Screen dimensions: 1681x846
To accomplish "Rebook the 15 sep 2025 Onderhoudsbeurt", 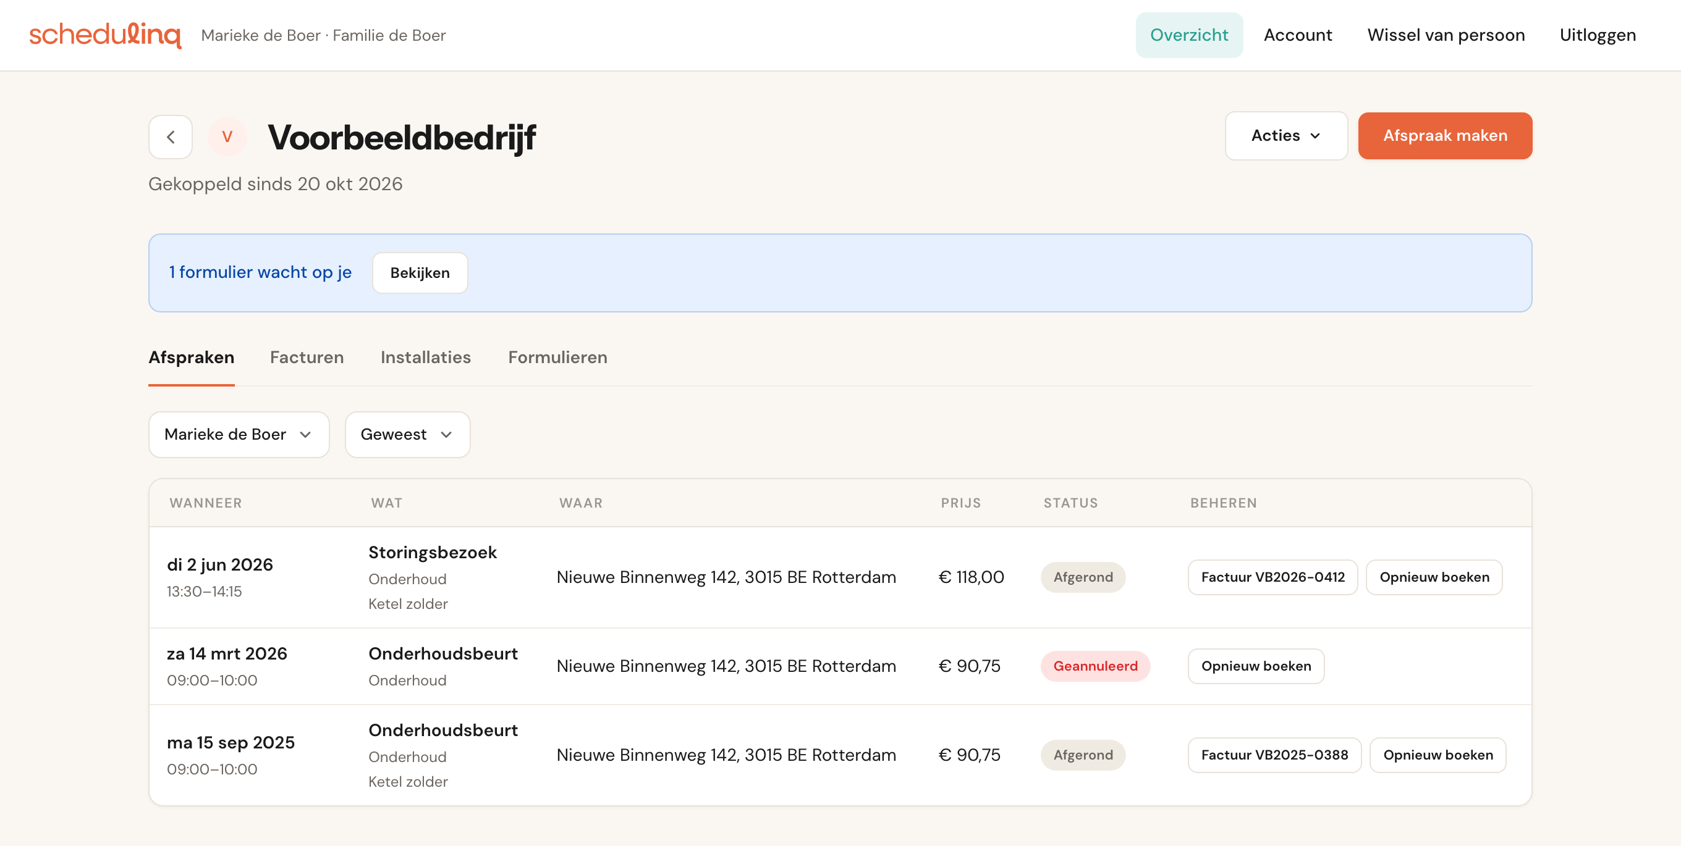I will coord(1438,755).
